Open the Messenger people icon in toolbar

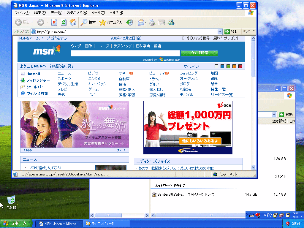[x=171, y=22]
